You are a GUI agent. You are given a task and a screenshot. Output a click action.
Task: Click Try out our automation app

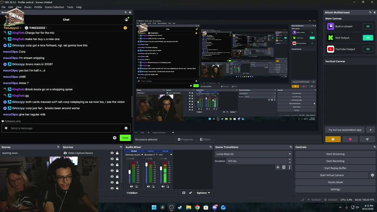point(345,130)
